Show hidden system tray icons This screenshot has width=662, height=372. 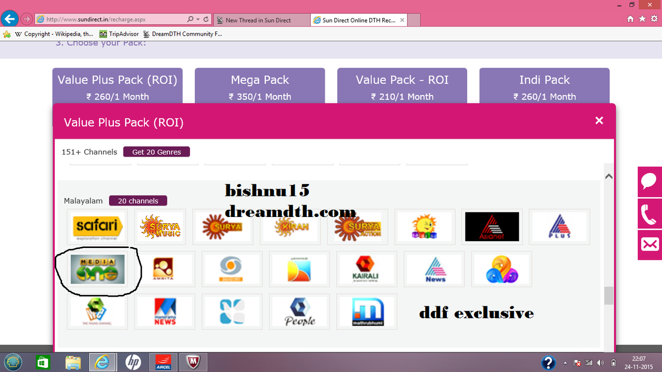565,362
